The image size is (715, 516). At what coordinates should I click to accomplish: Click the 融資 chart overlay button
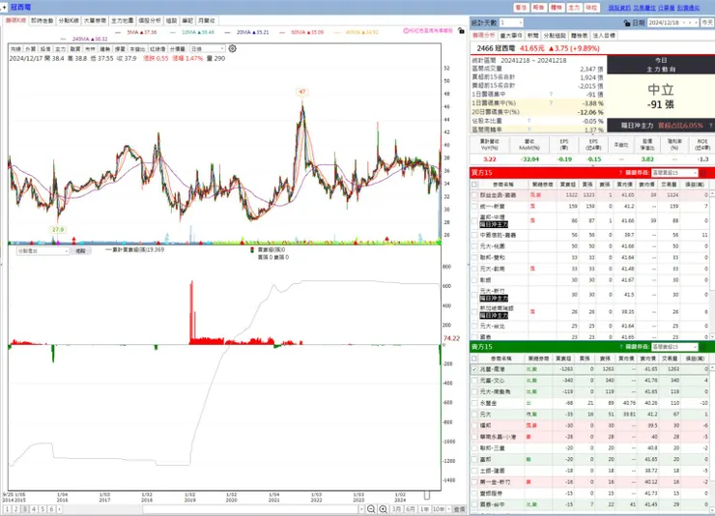[x=75, y=48]
